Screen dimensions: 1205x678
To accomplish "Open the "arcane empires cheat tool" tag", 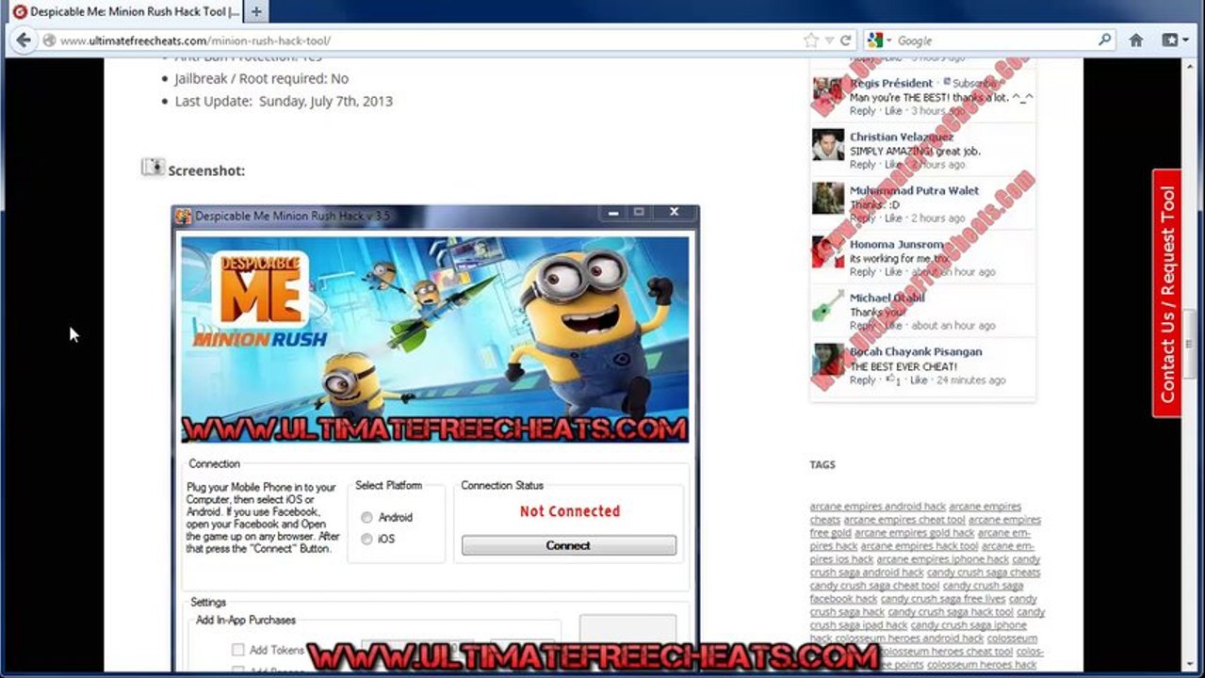I will pos(904,520).
